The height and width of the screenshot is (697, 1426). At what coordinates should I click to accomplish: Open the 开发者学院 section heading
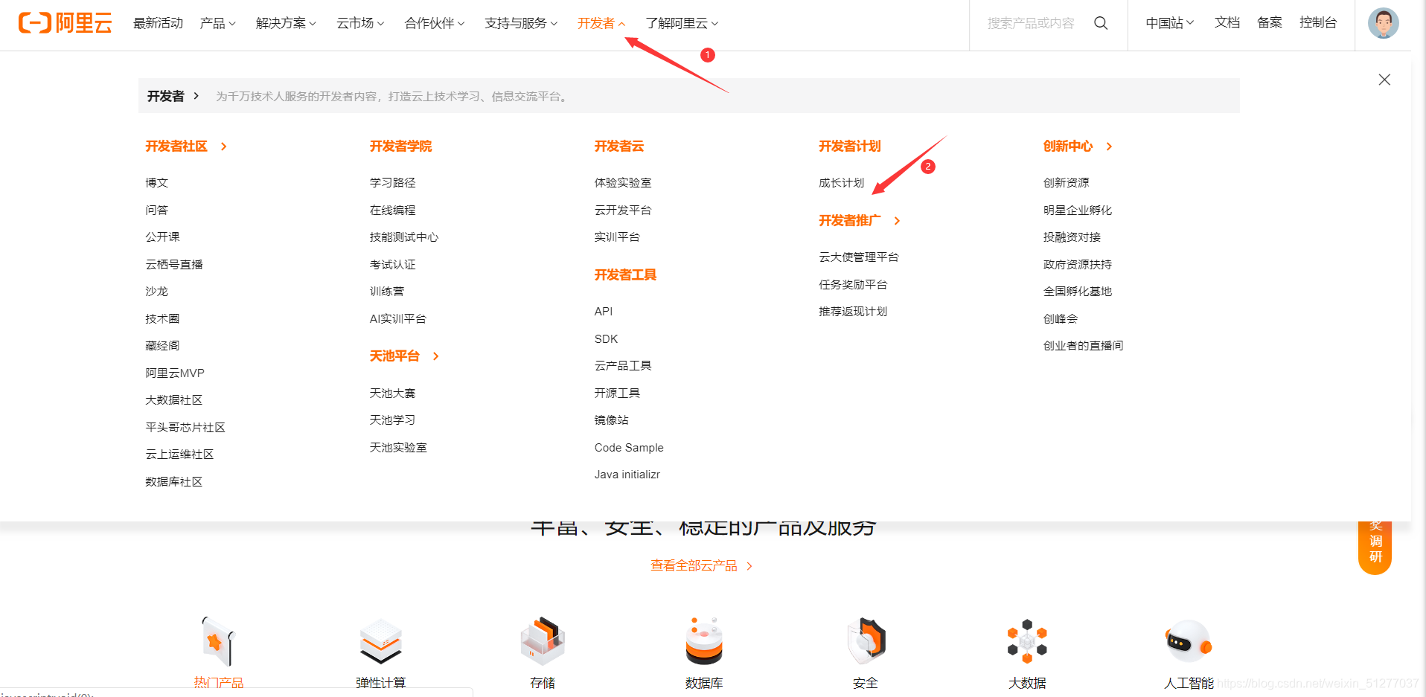pos(400,146)
